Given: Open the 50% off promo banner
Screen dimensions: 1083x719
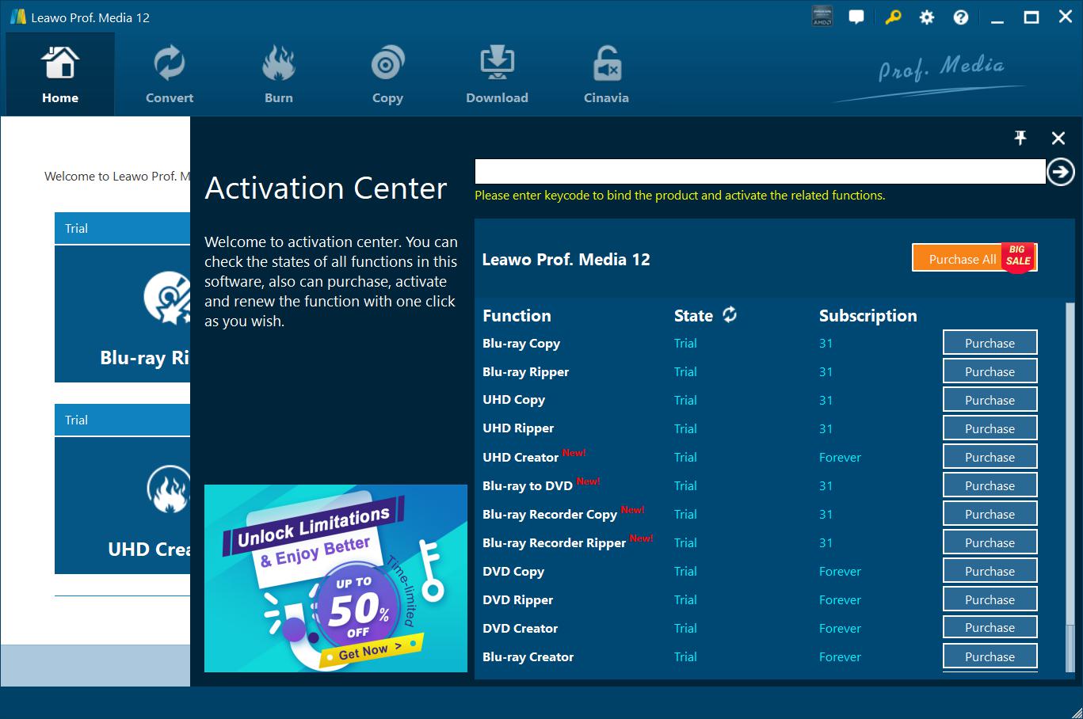Looking at the screenshot, I should [336, 578].
